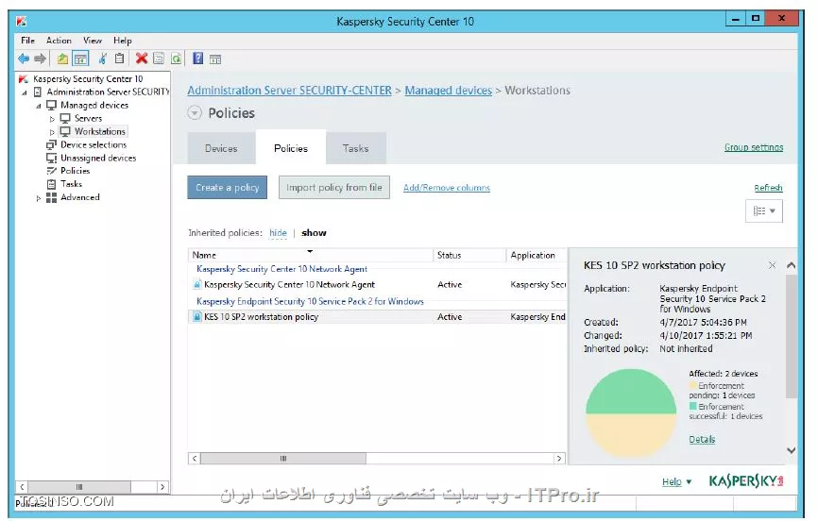
Task: Toggle the show/hide console tree toolbar icon
Action: (80, 59)
